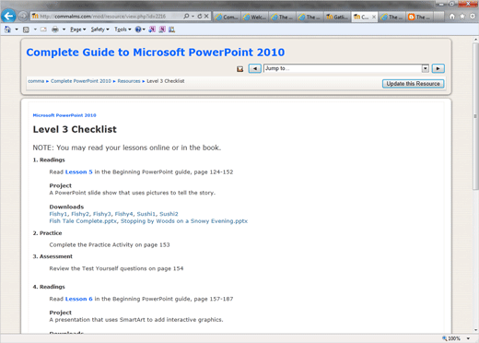
Task: Click the first OneNote icon in toolbar
Action: 152,30
